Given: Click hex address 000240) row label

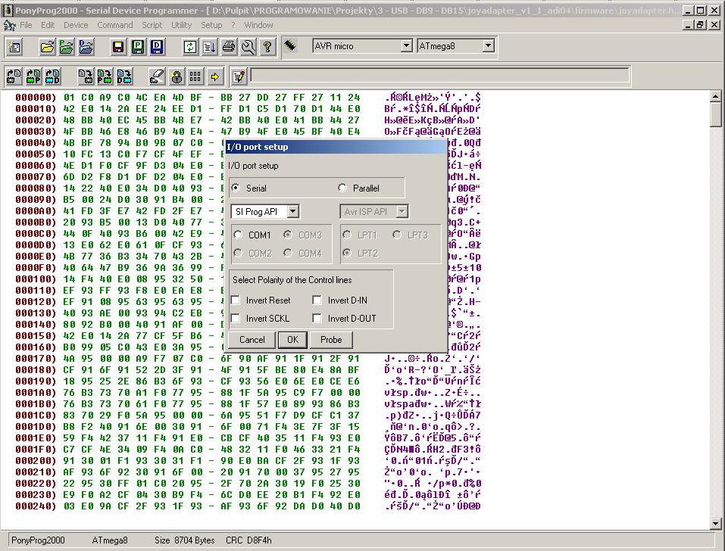Looking at the screenshot, I should pos(35,506).
